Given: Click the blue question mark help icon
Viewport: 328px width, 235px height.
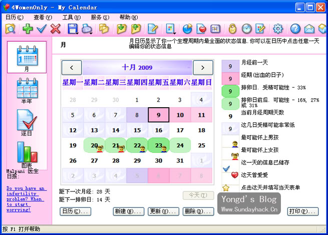Looking at the screenshot, I should pos(295,29).
